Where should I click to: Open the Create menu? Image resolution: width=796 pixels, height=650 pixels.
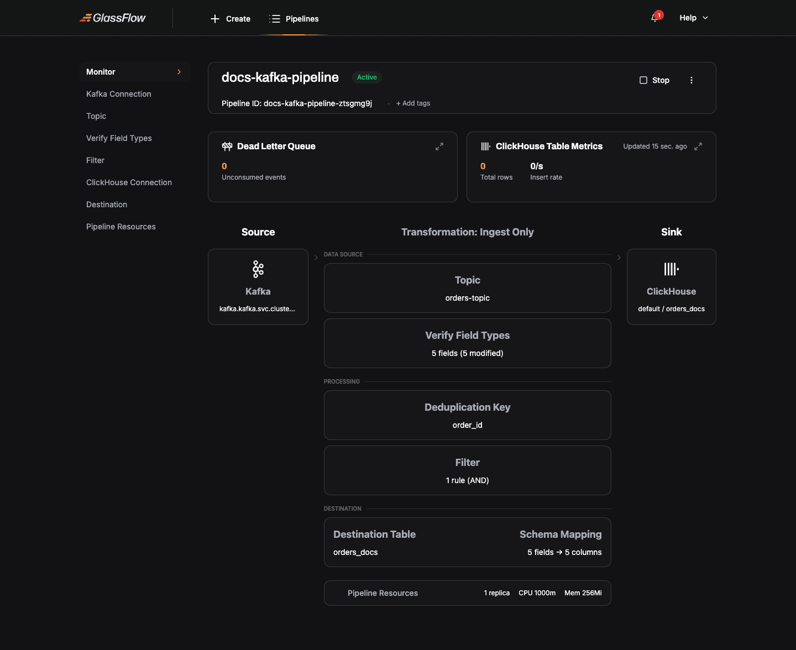point(231,19)
